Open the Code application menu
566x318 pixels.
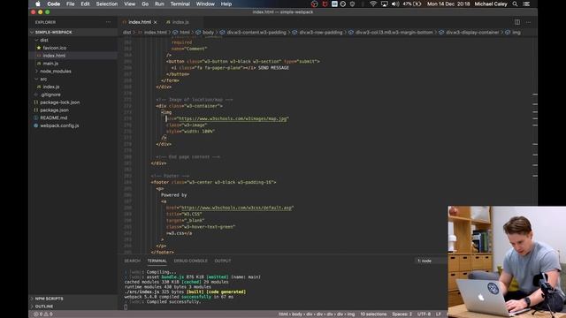coord(53,4)
